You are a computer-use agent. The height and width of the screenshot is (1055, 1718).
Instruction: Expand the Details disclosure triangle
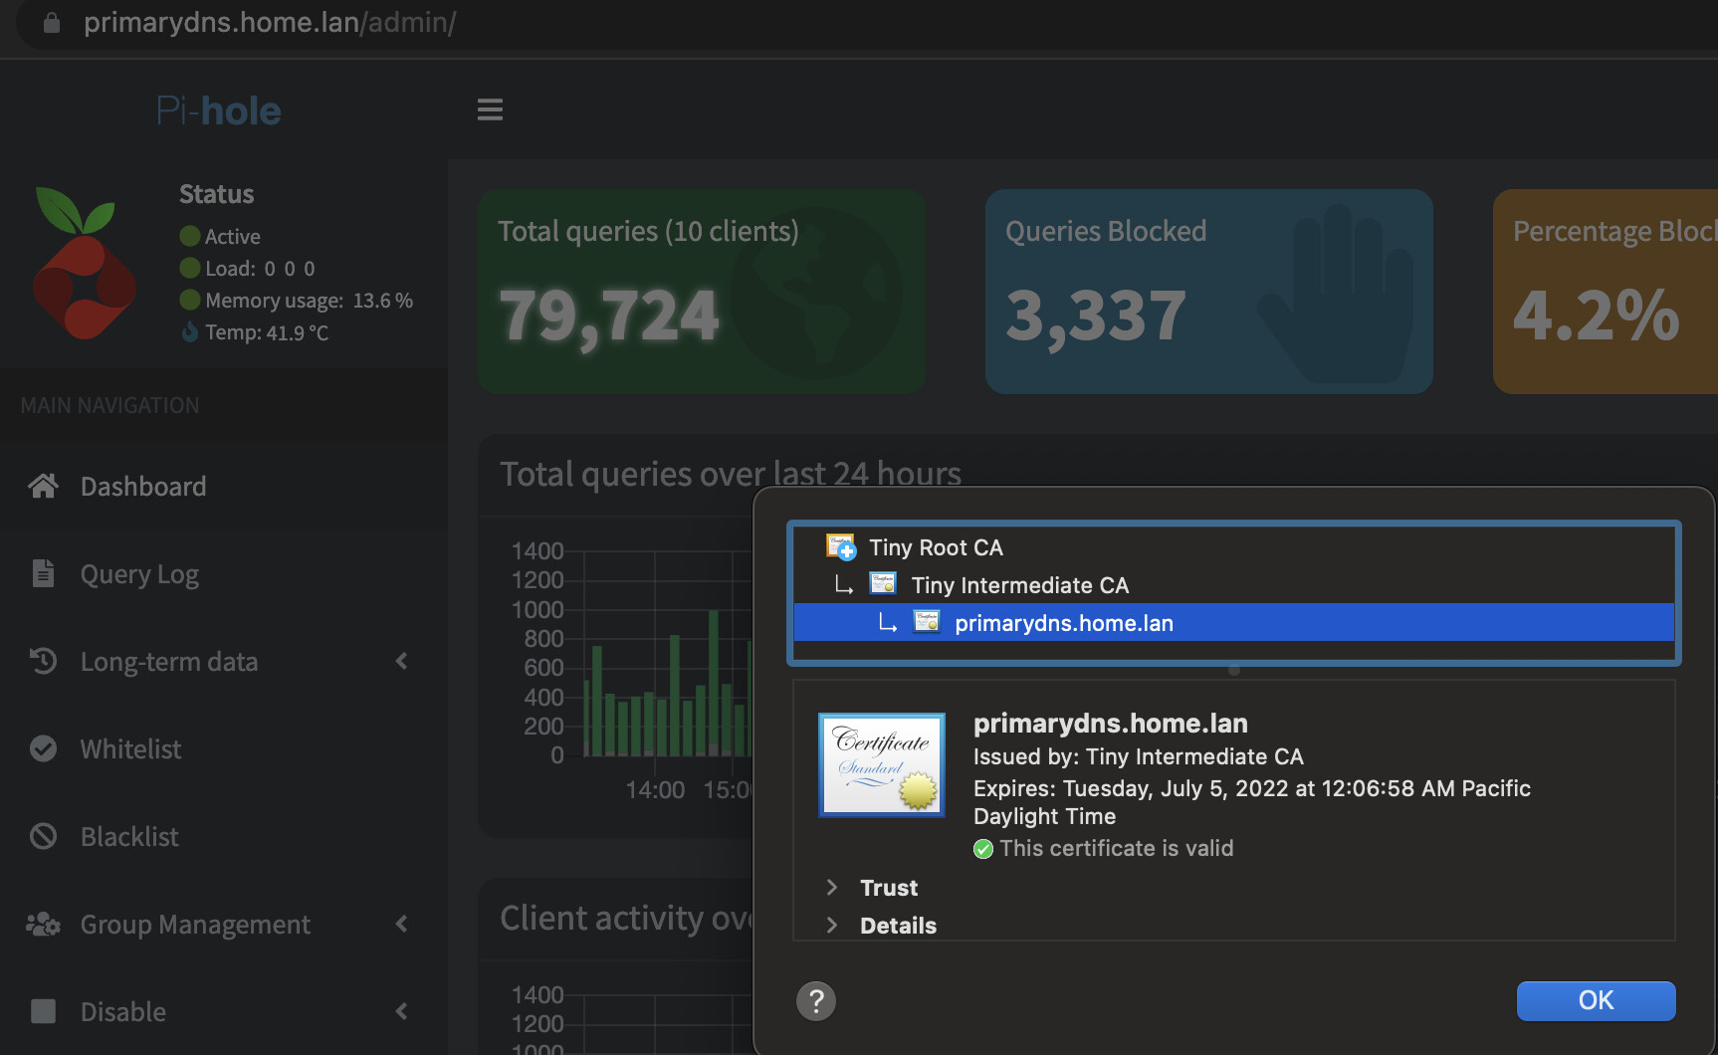pyautogui.click(x=832, y=925)
